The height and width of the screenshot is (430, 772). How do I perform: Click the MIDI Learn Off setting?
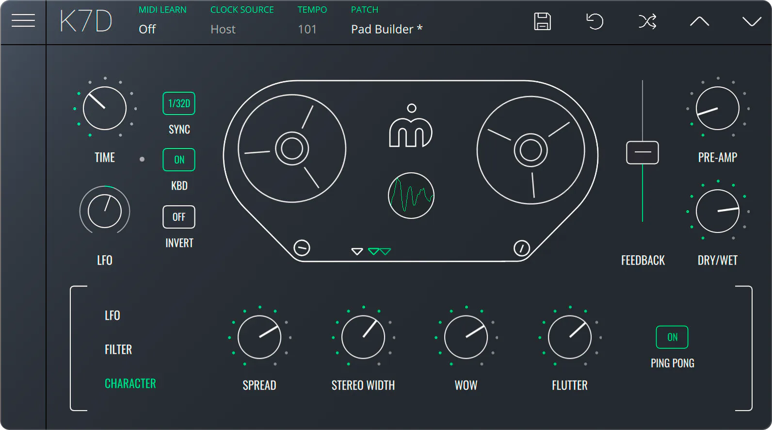pyautogui.click(x=147, y=29)
